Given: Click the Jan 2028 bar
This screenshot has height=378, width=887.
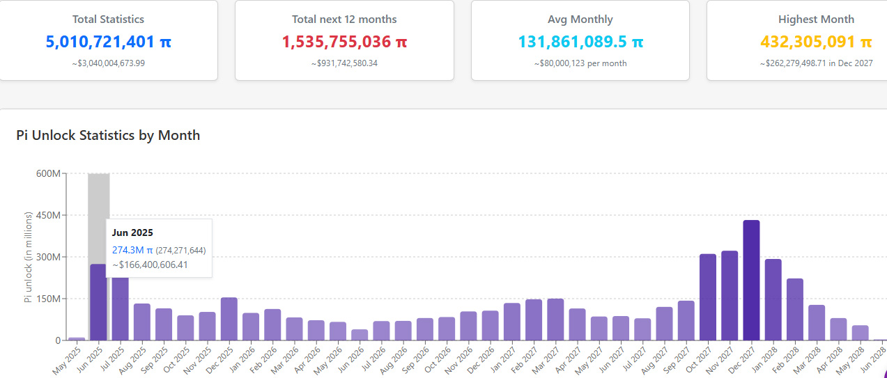Looking at the screenshot, I should pos(773,300).
